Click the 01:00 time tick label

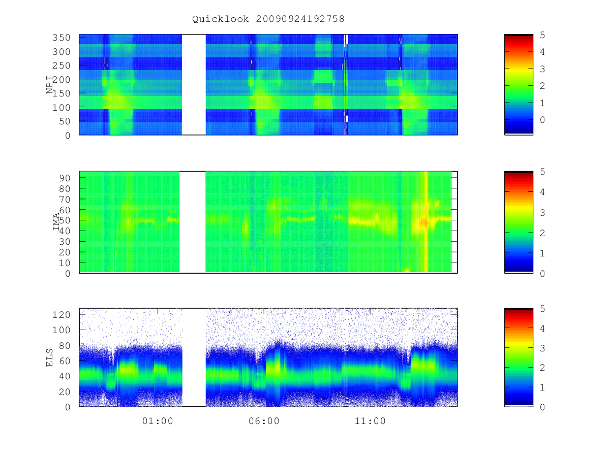(x=158, y=421)
